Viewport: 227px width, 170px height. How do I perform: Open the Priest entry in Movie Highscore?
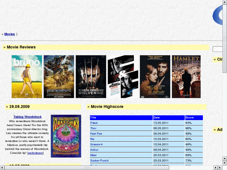click(x=94, y=123)
